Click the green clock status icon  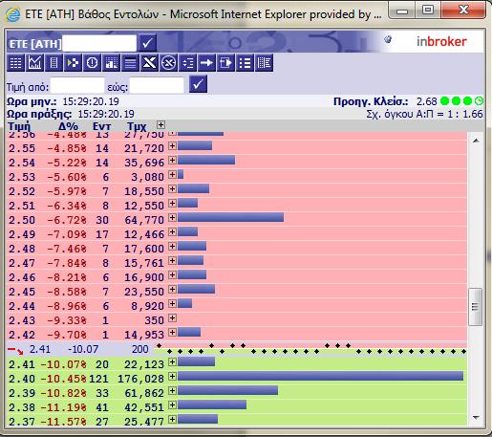(x=479, y=101)
